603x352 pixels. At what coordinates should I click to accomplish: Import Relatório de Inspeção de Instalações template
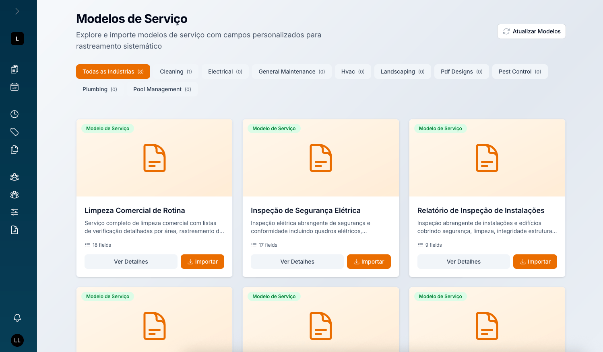535,262
